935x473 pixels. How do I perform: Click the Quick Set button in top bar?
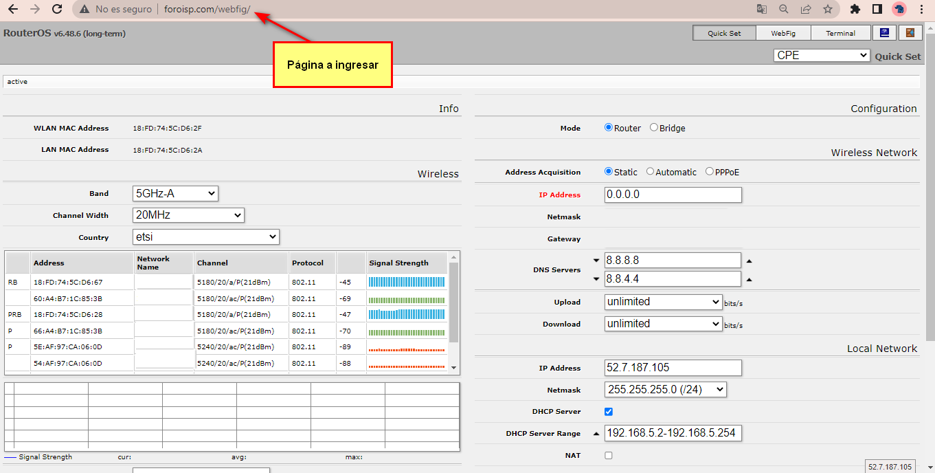click(724, 33)
